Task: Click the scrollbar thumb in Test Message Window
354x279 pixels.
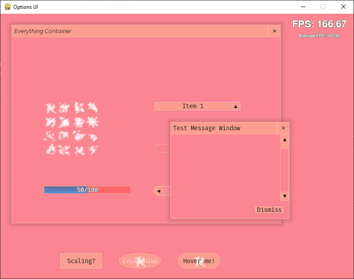Action: click(284, 146)
